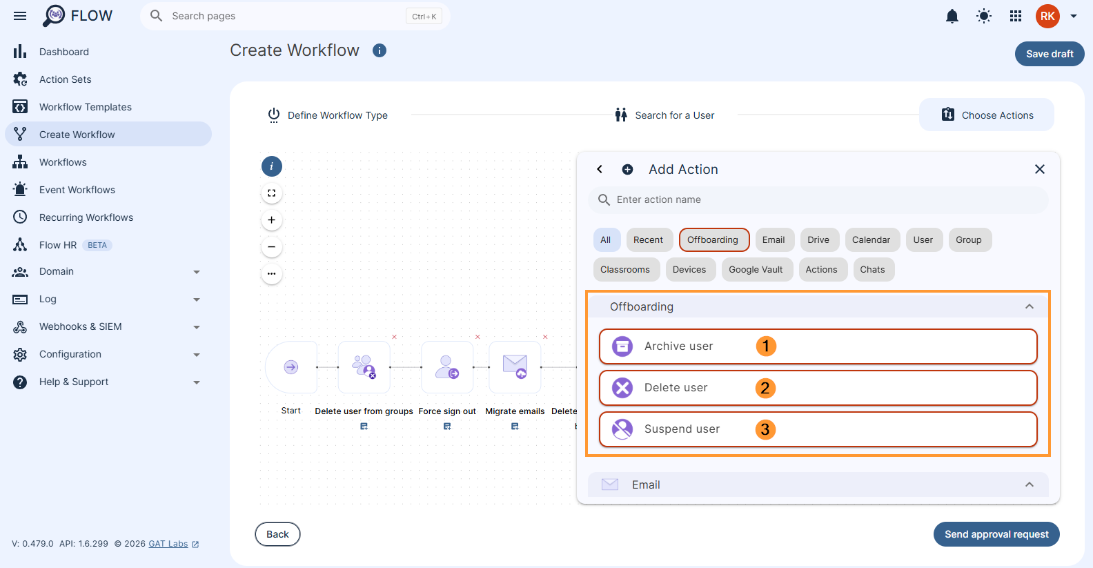
Task: Expand the account dropdown arrow
Action: [x=1074, y=16]
